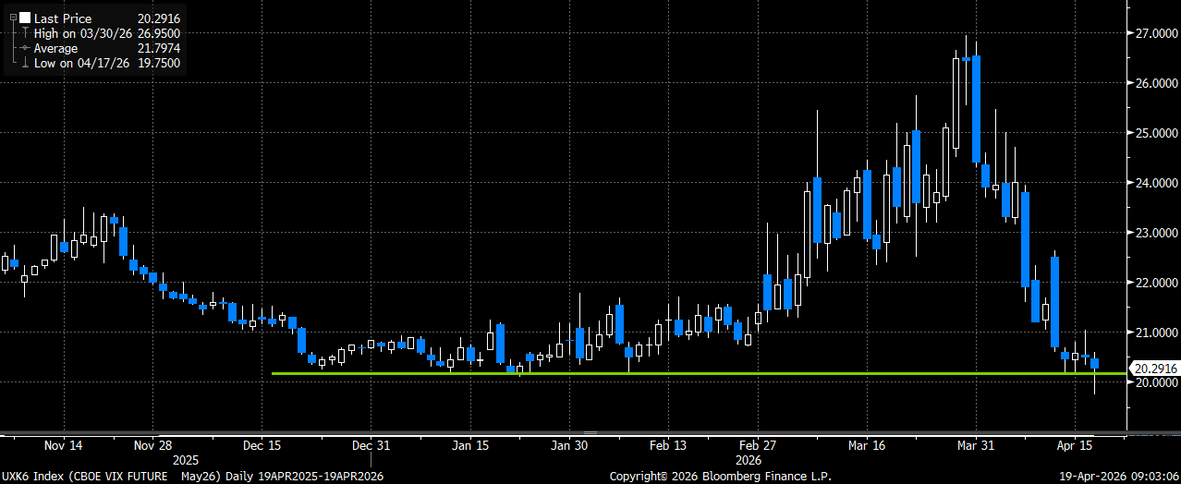1181x484 pixels.
Task: Select the Low on 04/17/26 legend entry
Action: click(x=83, y=63)
